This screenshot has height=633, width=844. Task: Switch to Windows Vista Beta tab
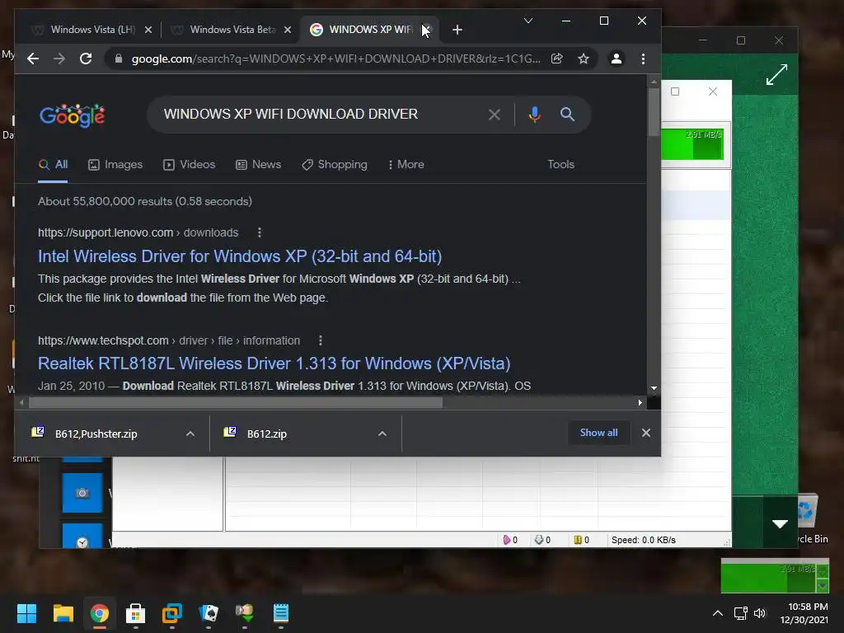point(232,30)
